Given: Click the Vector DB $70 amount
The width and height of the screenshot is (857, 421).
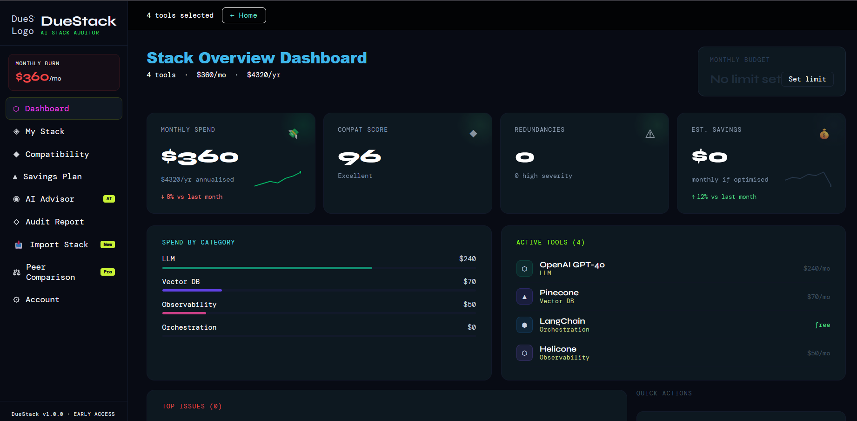Looking at the screenshot, I should click(x=469, y=282).
